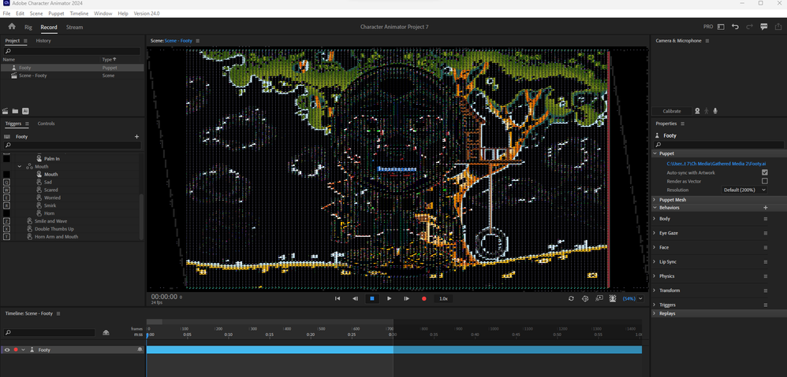Go to the Home screen icon
Viewport: 787px width, 377px height.
[x=12, y=27]
